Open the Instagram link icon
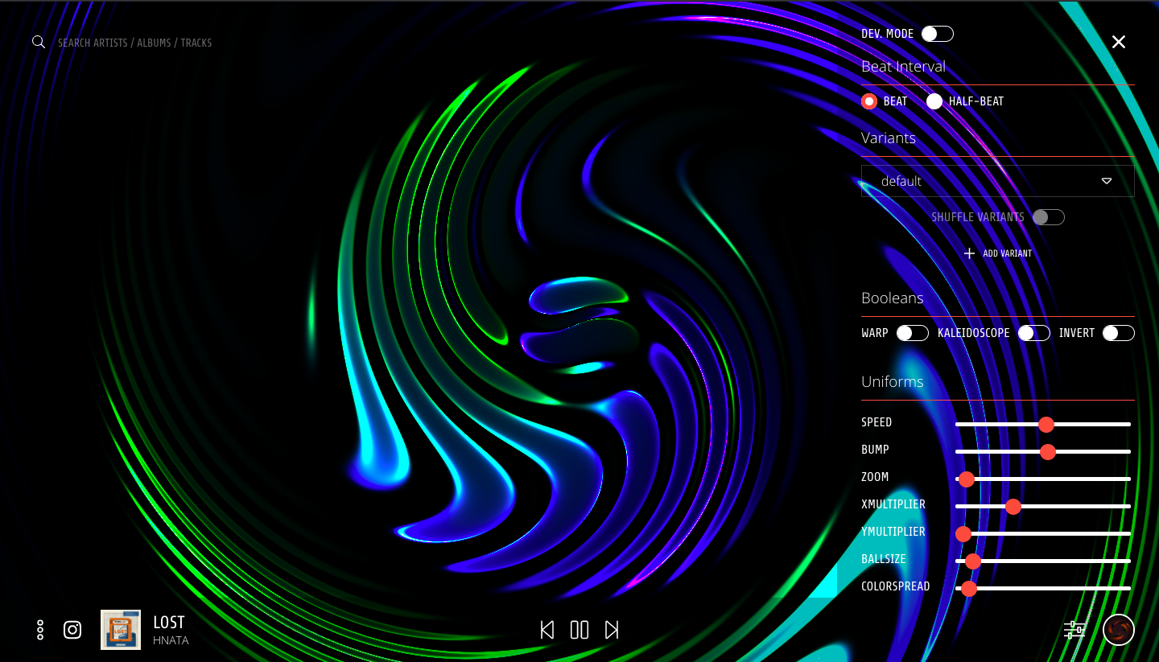1159x662 pixels. tap(72, 630)
